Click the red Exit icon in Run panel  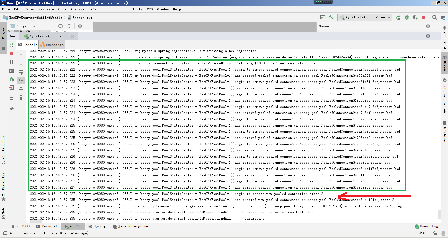(11, 88)
